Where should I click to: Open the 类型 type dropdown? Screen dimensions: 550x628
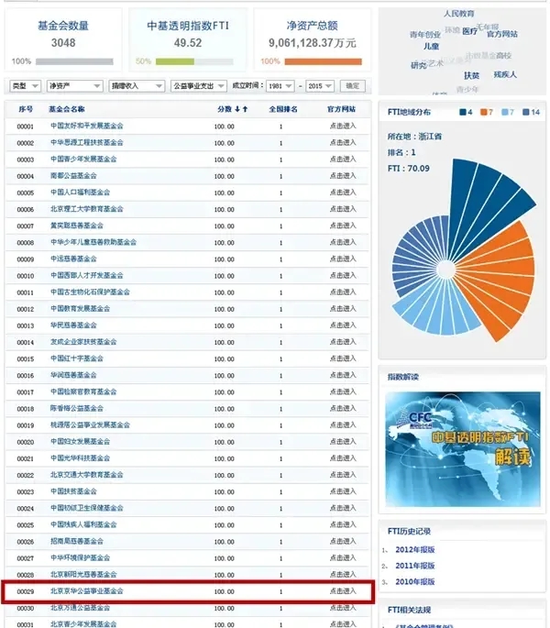click(x=26, y=85)
